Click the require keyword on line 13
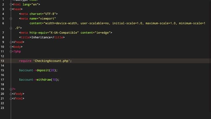211x119 pixels. click(25, 61)
